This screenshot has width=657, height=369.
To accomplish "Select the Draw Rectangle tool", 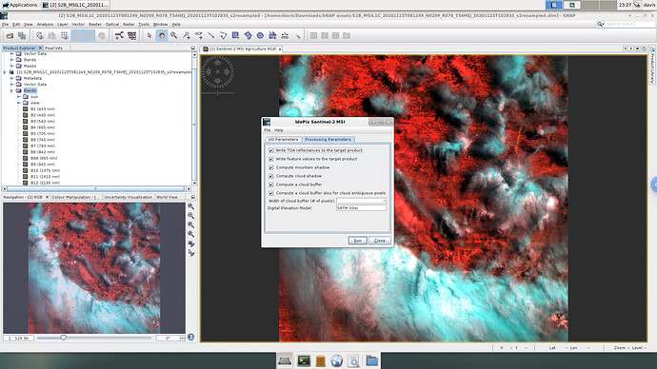I will 235,36.
